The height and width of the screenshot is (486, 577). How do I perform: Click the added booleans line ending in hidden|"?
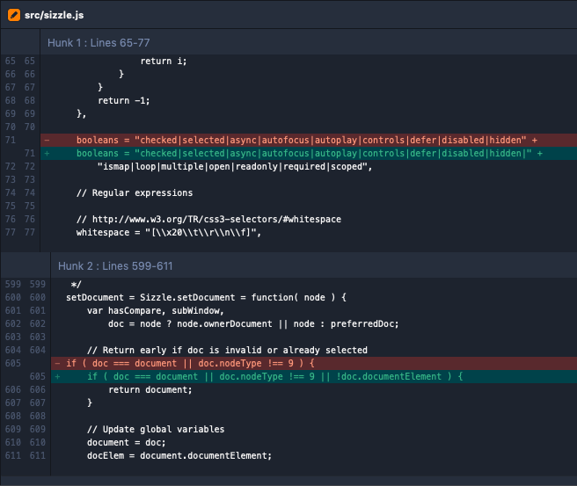309,153
